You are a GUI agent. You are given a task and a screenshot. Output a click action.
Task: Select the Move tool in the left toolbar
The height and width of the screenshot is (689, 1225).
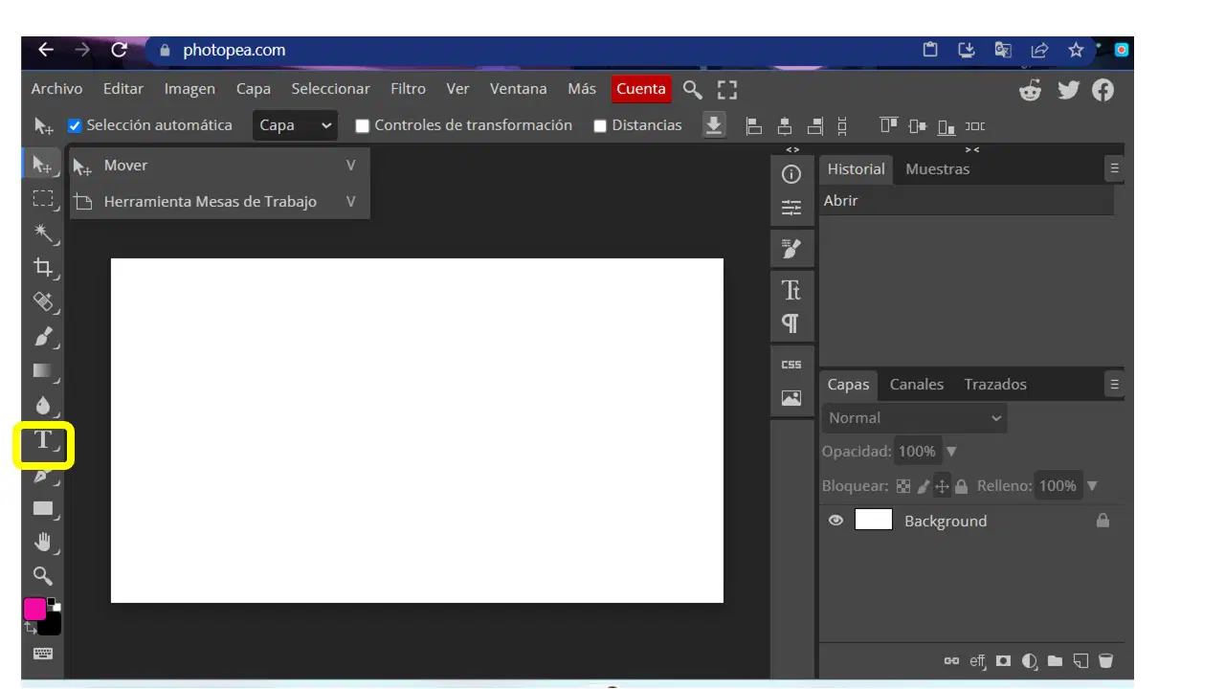point(43,165)
